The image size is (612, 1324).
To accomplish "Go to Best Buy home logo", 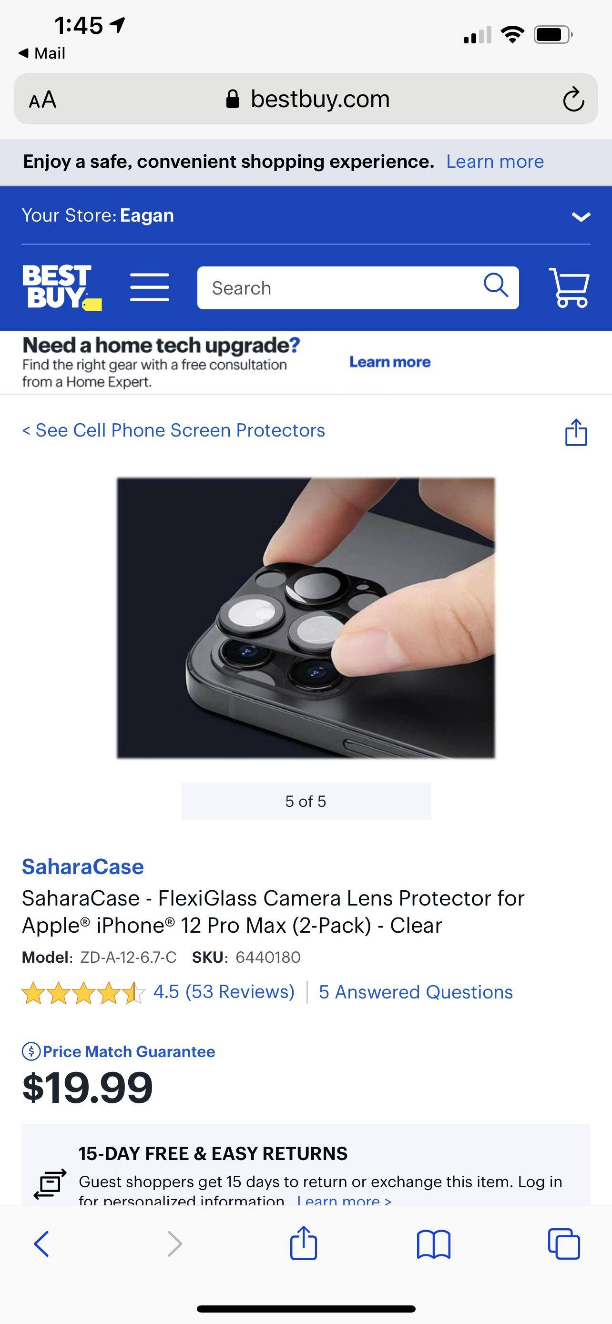I will click(61, 287).
